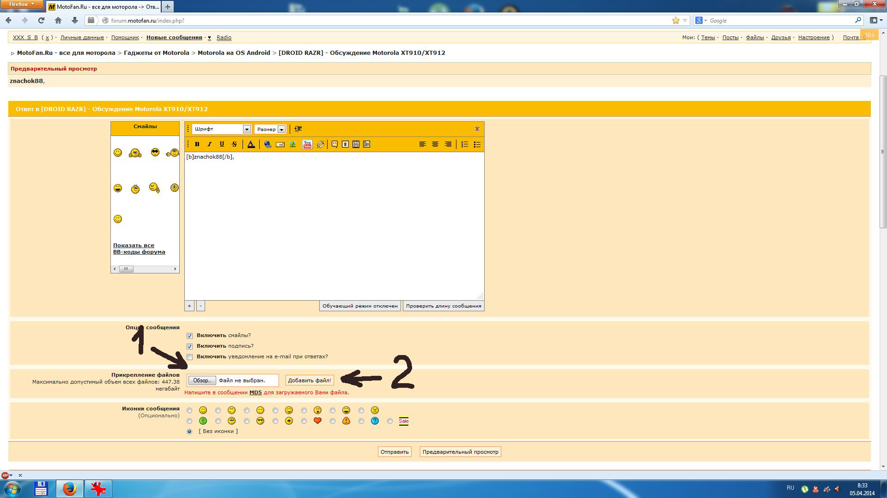Click the eraser icon after the YouTube icon

[x=321, y=144]
